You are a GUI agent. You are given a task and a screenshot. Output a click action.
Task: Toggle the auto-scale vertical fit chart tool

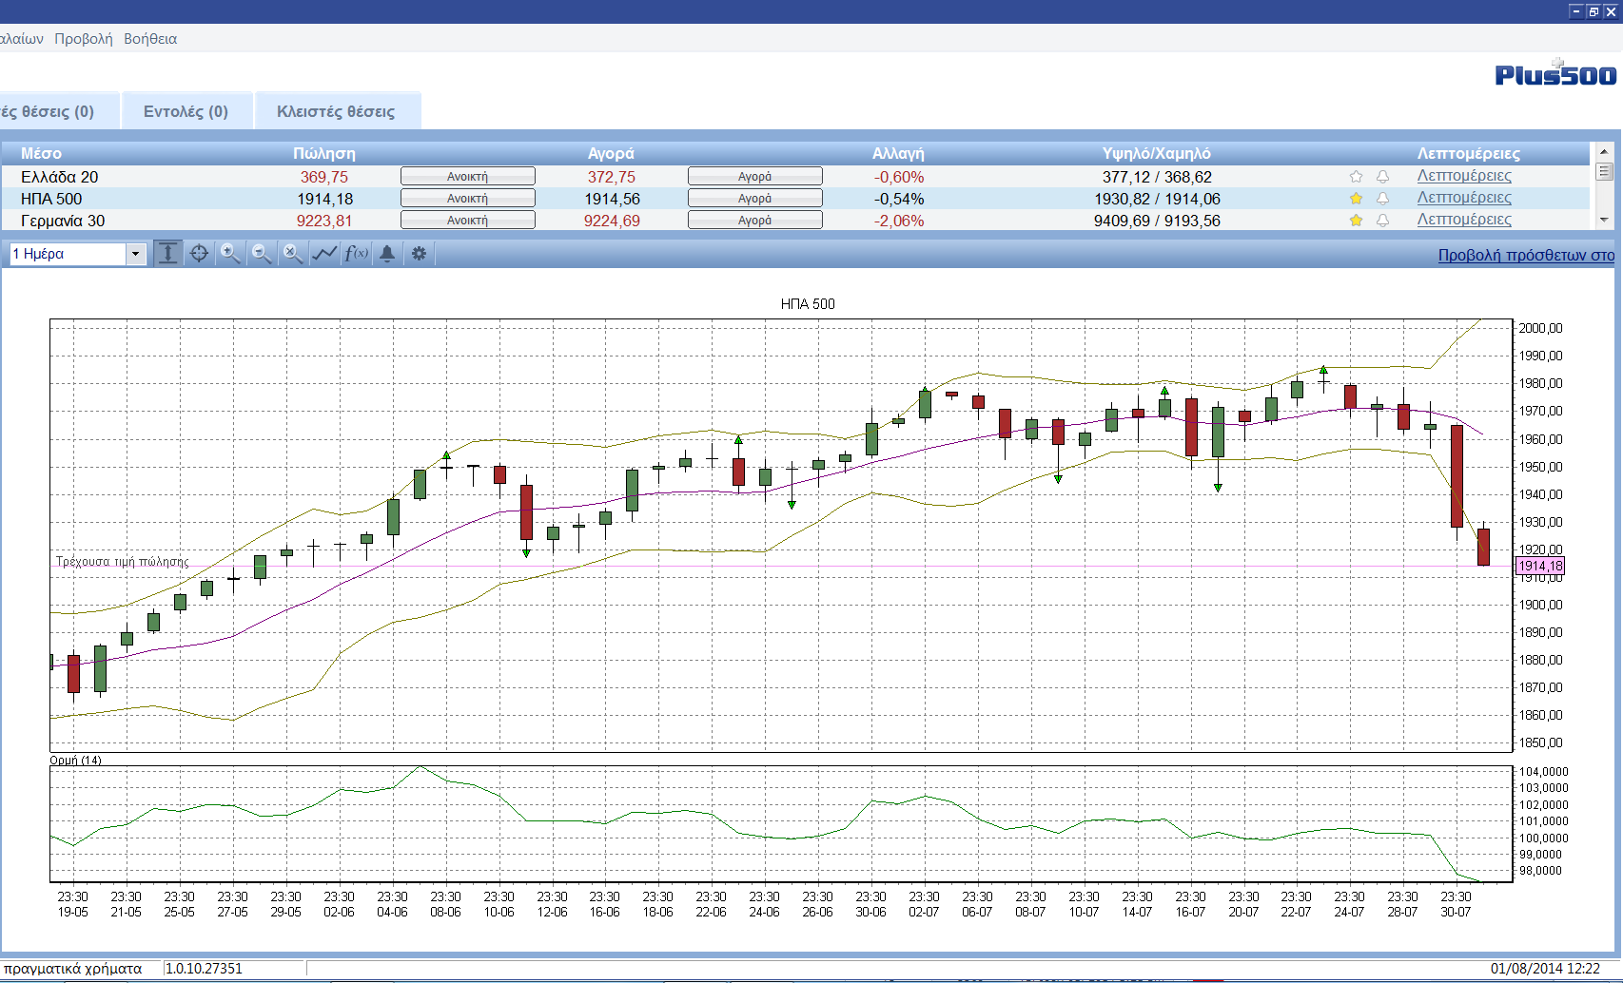pos(167,254)
